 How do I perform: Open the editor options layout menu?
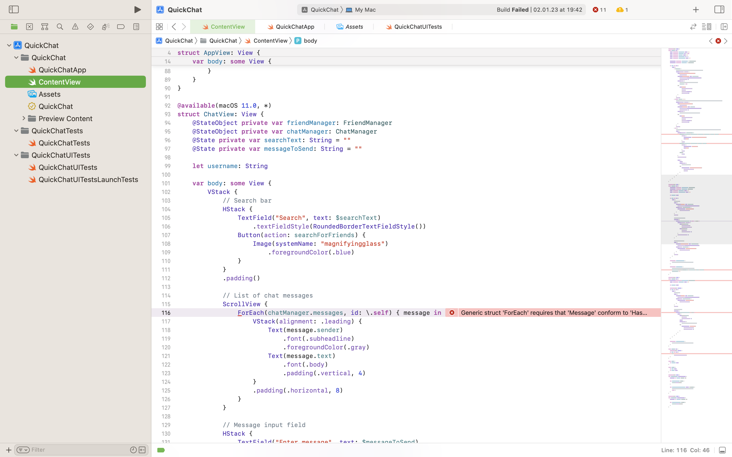[x=707, y=27]
